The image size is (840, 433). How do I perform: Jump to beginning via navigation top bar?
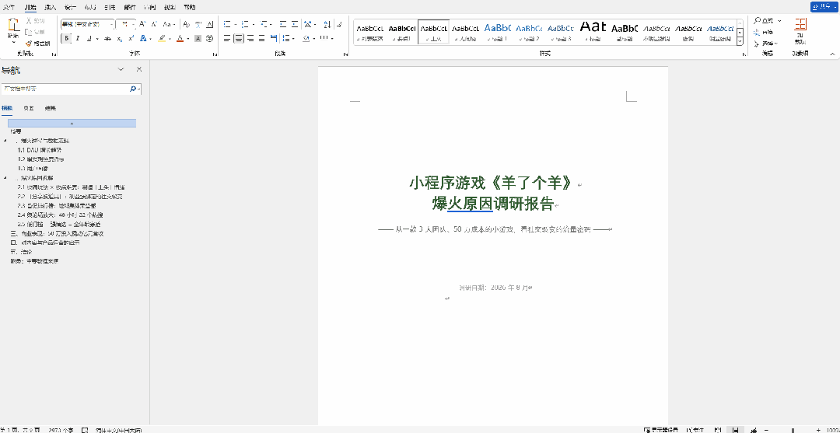[x=72, y=123]
